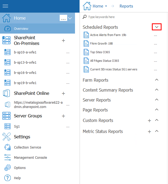Open the hamburger menu icon
168x184 pixels.
tap(5, 6)
